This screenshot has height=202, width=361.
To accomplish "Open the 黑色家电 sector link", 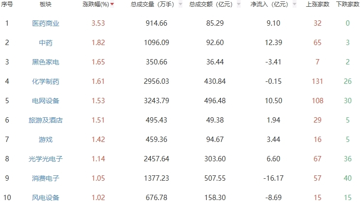I will pyautogui.click(x=46, y=62).
